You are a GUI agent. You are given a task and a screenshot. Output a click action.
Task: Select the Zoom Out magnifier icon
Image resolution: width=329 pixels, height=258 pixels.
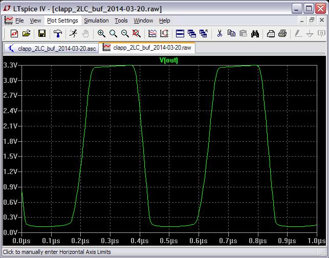pyautogui.click(x=125, y=34)
